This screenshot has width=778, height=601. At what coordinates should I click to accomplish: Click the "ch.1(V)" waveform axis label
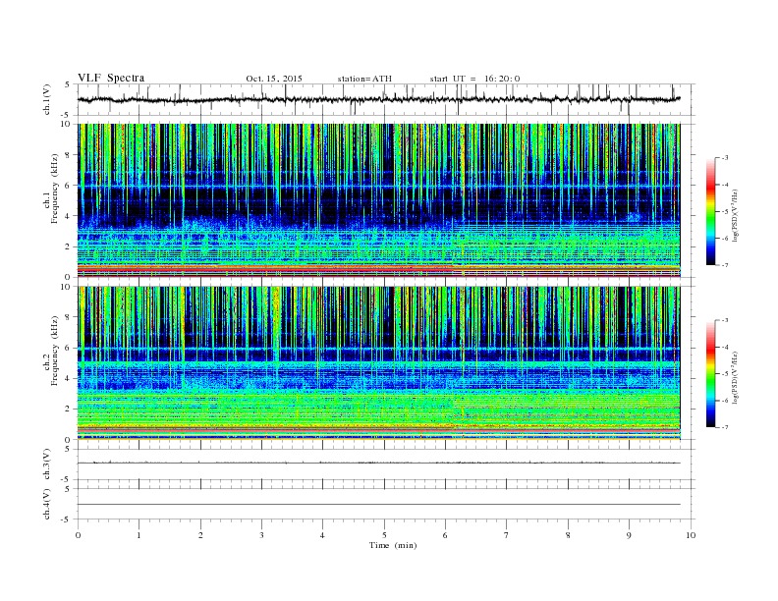click(x=47, y=99)
